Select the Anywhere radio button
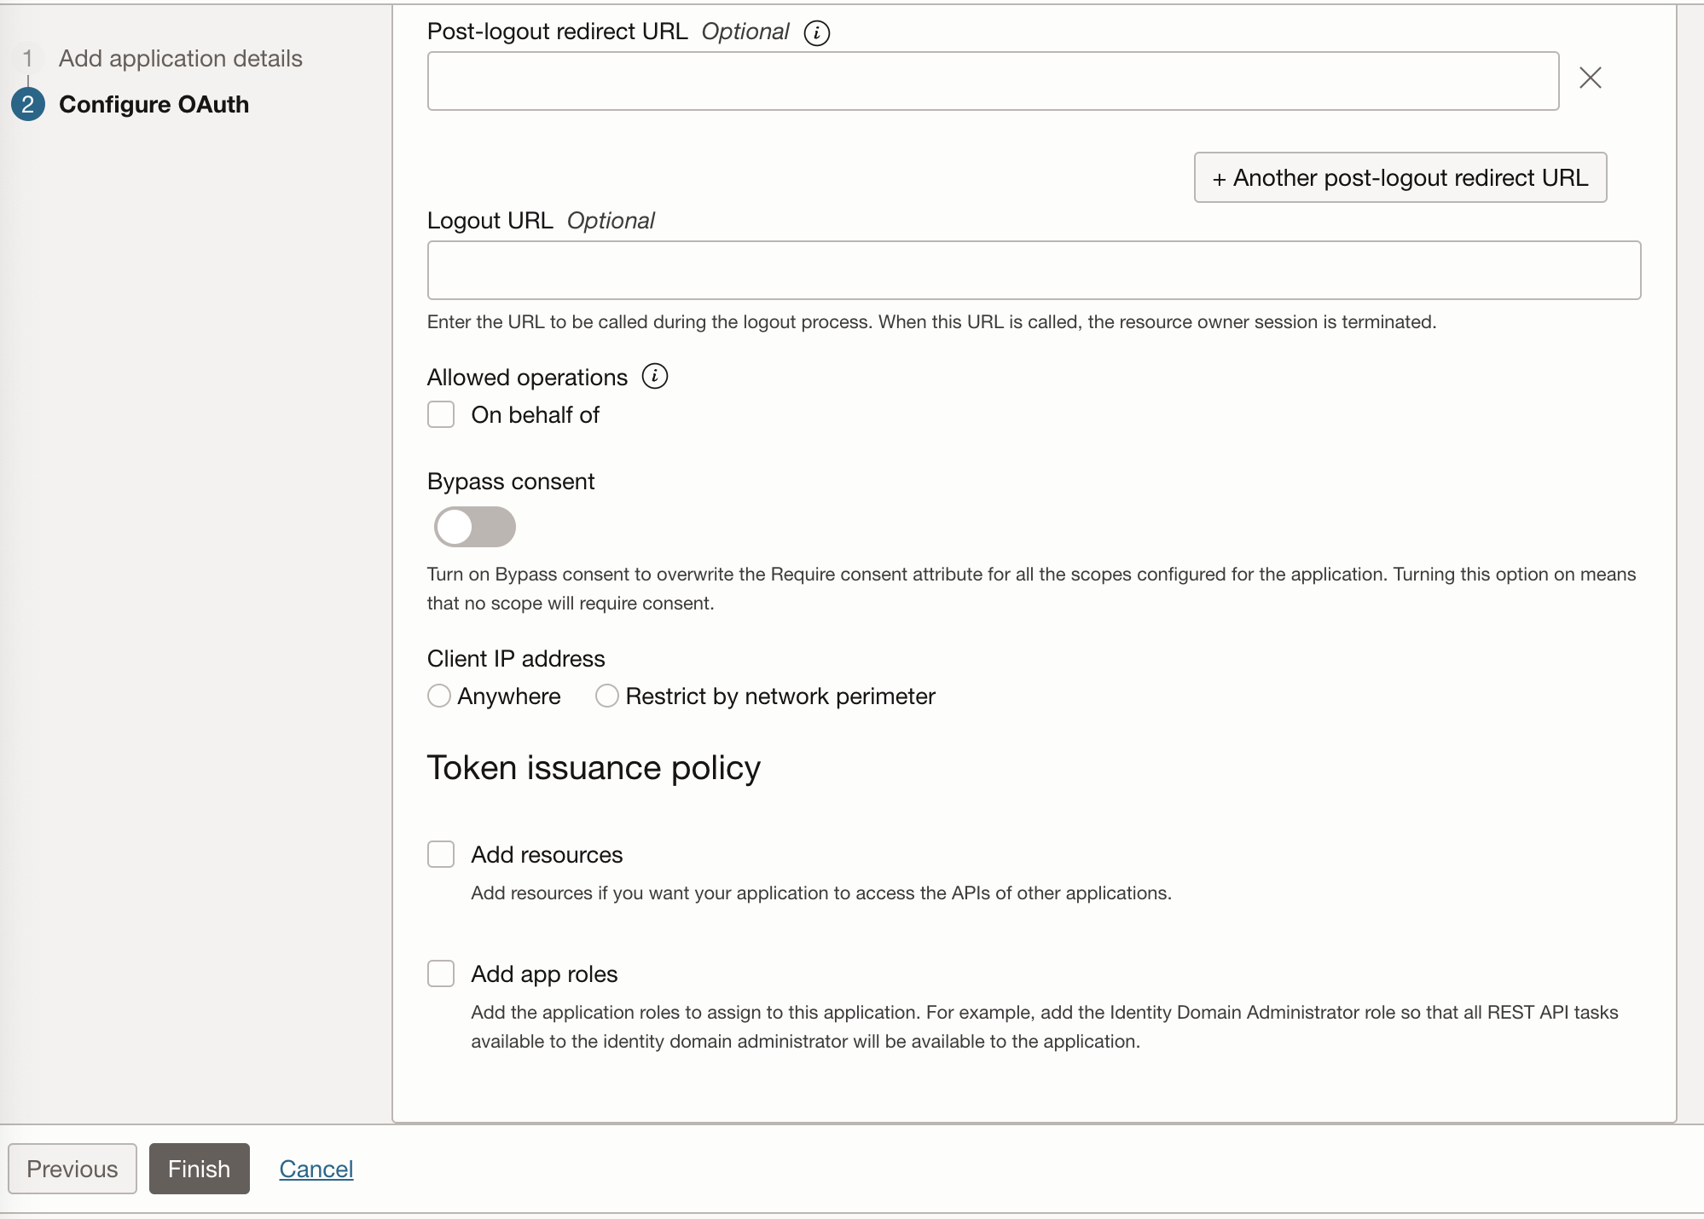This screenshot has width=1704, height=1219. click(439, 696)
